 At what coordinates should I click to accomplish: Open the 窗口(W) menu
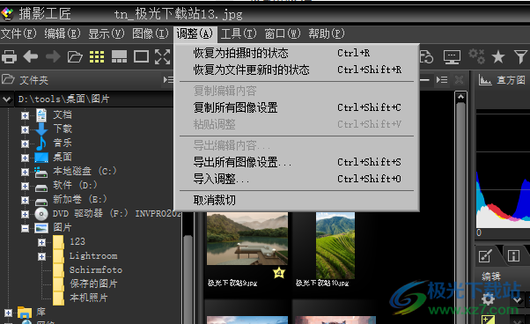coord(283,33)
